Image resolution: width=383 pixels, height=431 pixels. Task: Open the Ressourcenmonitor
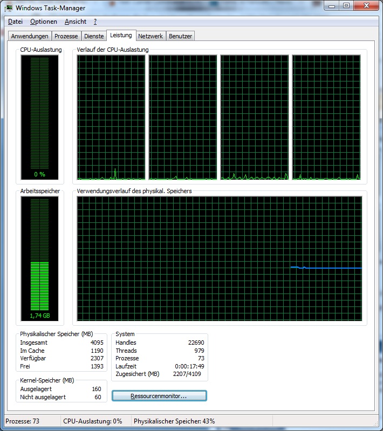pyautogui.click(x=159, y=396)
